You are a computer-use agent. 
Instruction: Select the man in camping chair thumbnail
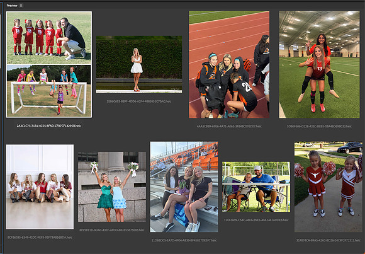point(256,187)
